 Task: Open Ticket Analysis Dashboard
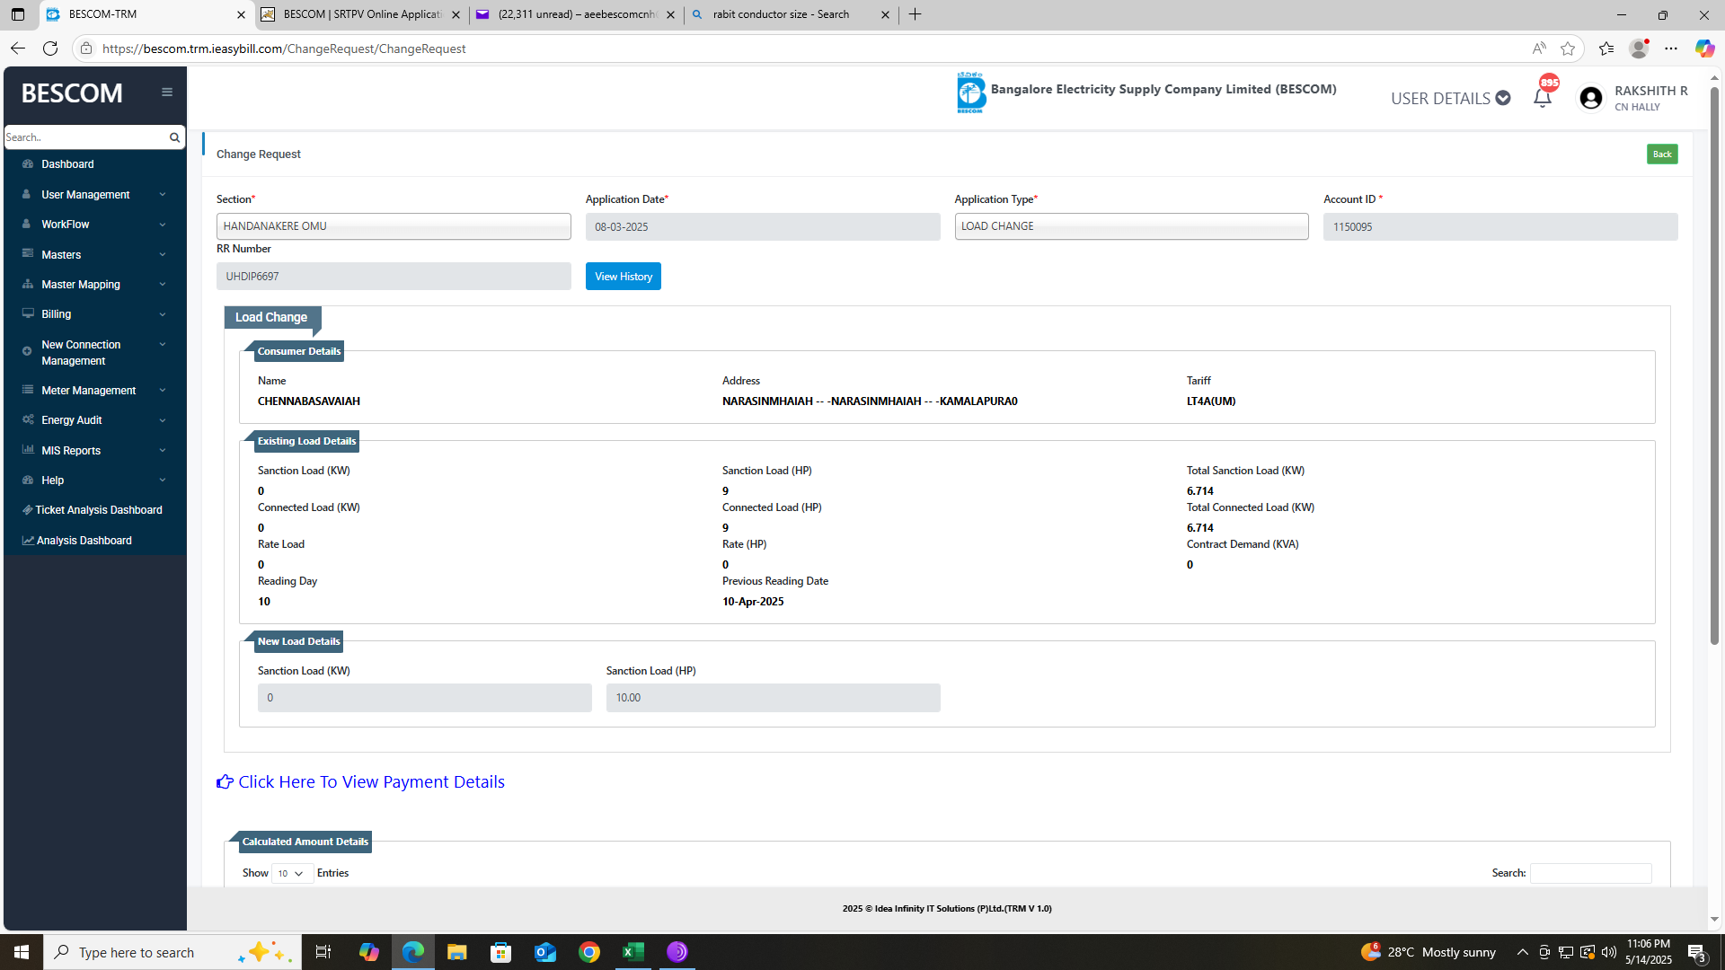coord(94,510)
